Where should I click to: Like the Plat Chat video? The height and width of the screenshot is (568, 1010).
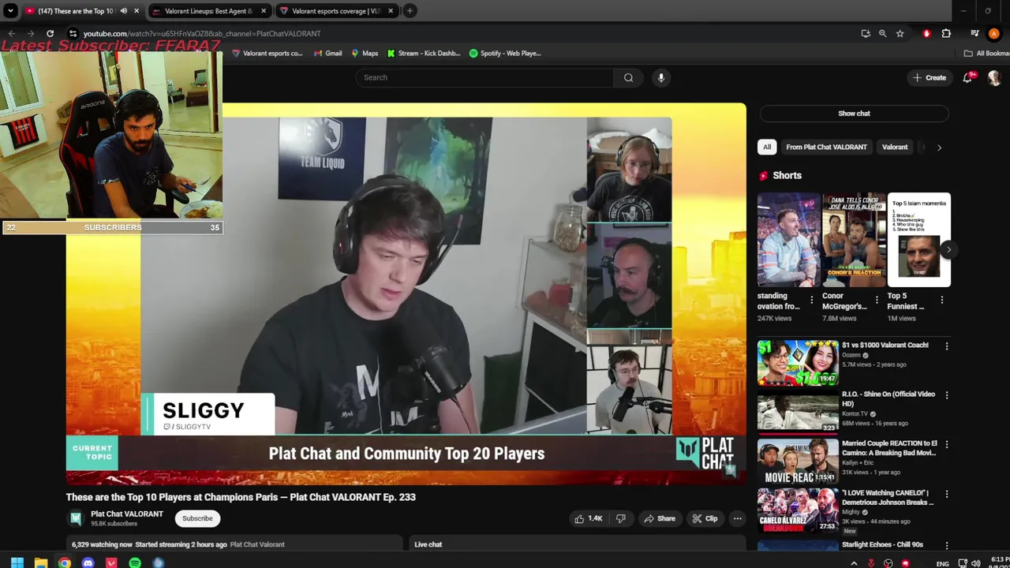coord(588,518)
